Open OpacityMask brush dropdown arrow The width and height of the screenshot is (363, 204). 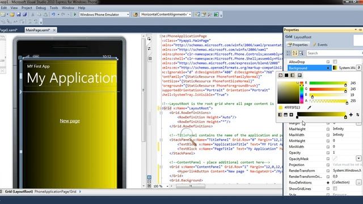(x=358, y=159)
